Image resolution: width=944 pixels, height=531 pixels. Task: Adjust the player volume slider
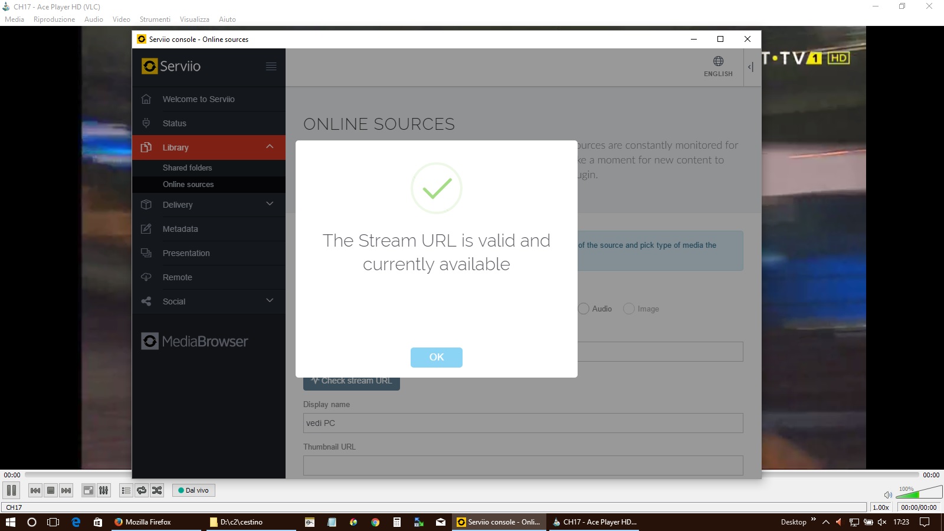919,492
